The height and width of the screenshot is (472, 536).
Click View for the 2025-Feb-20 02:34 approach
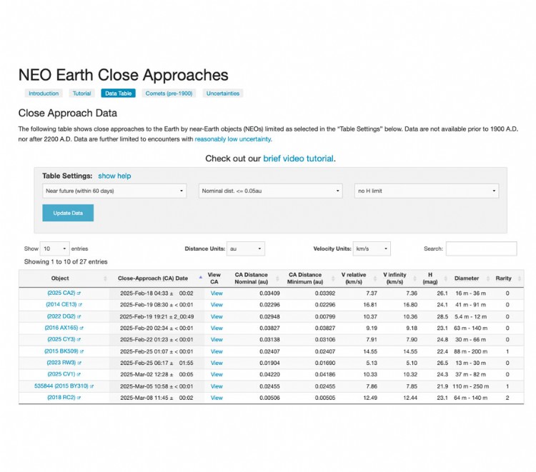217,328
